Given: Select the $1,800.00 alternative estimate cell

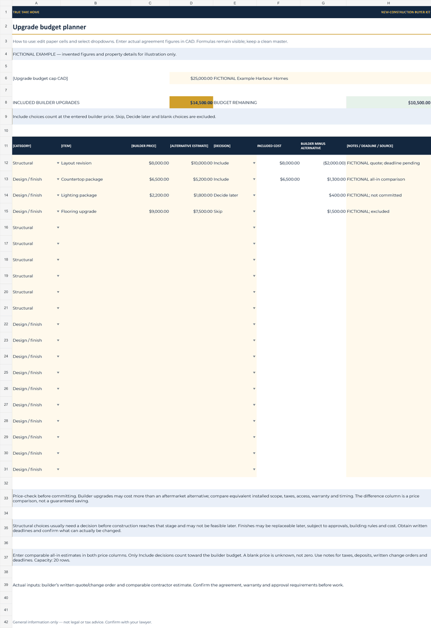Looking at the screenshot, I should [x=191, y=195].
